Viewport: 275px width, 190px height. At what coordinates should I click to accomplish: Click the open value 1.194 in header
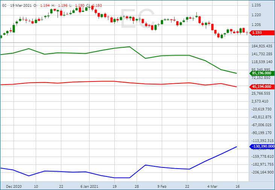pos(45,5)
